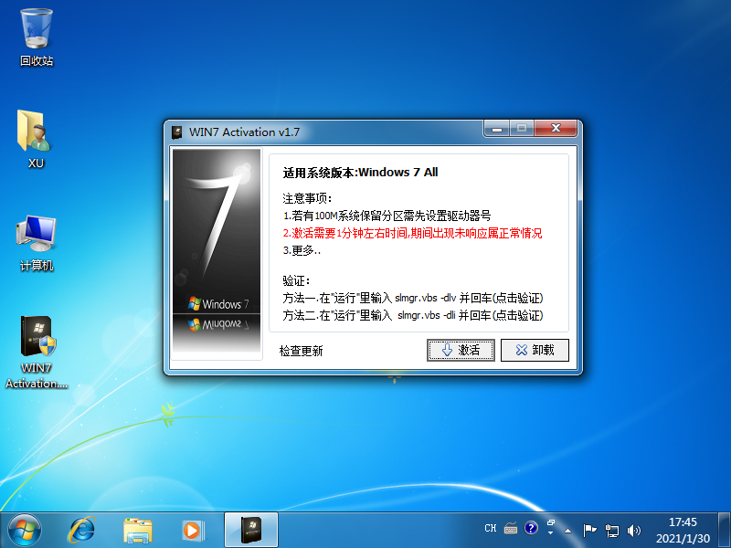Click the Start orb
731x548 pixels.
click(23, 529)
